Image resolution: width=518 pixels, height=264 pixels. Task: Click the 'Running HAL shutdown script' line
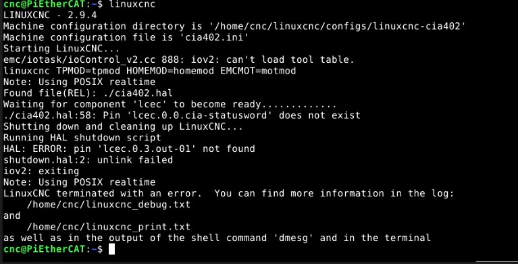click(x=82, y=138)
